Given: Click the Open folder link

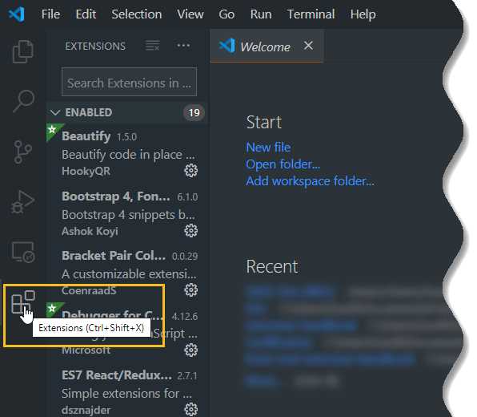Looking at the screenshot, I should [x=283, y=164].
